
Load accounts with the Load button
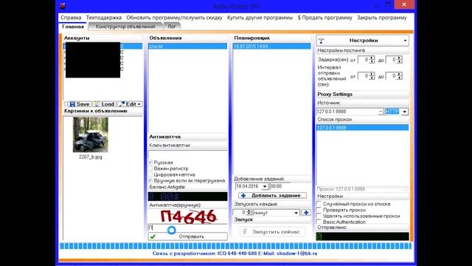(x=103, y=104)
